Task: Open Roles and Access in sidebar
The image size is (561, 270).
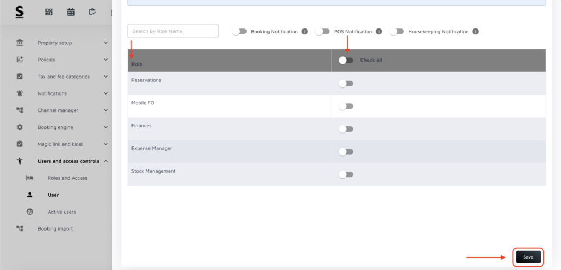Action: (67, 178)
